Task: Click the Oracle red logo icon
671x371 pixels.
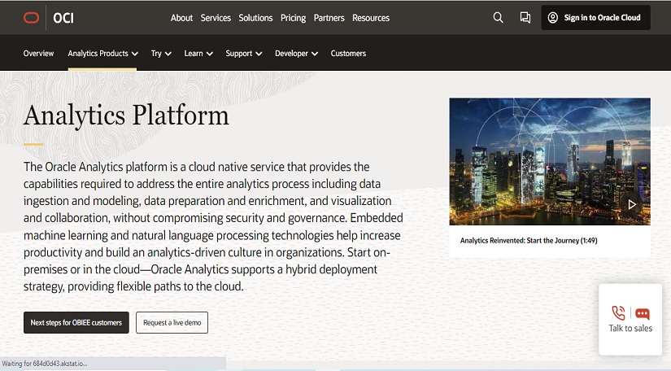Action: tap(31, 18)
